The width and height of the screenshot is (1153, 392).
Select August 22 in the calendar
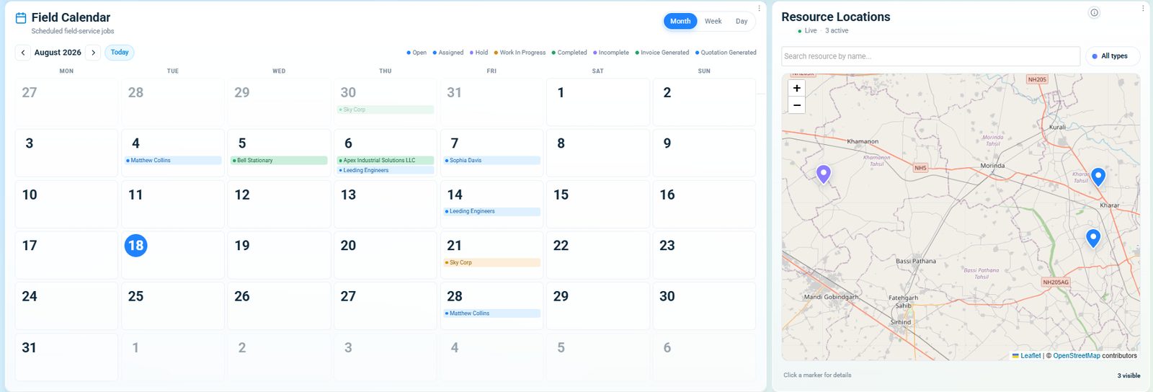(598, 255)
